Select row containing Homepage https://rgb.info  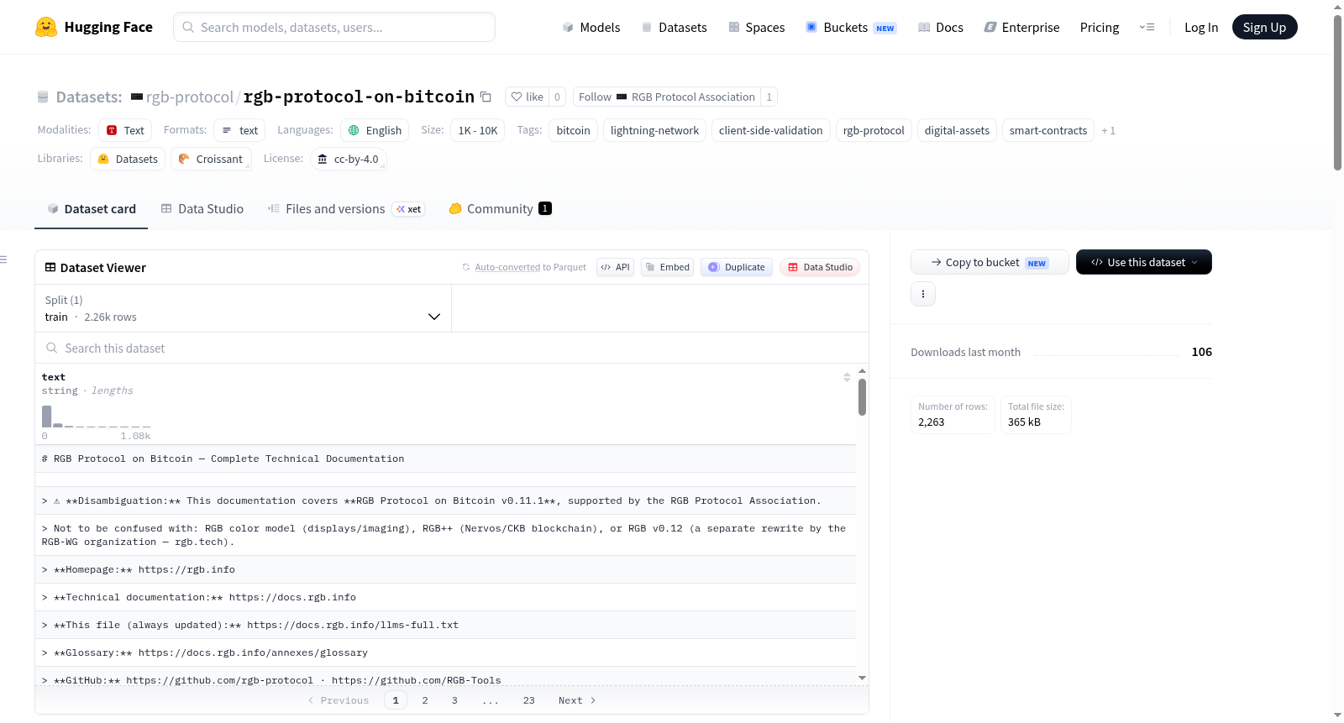pyautogui.click(x=445, y=569)
